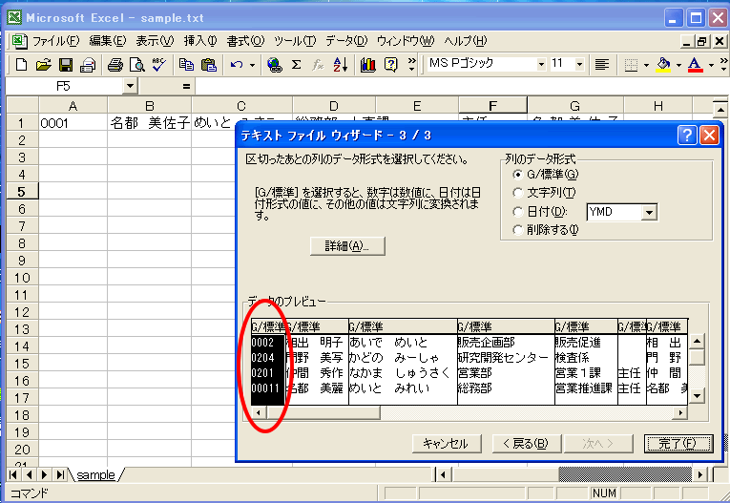Click the sheet horizontal scrollbar right arrow
The image size is (730, 503).
(699, 475)
